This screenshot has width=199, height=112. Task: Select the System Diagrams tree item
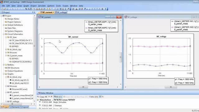(15, 31)
